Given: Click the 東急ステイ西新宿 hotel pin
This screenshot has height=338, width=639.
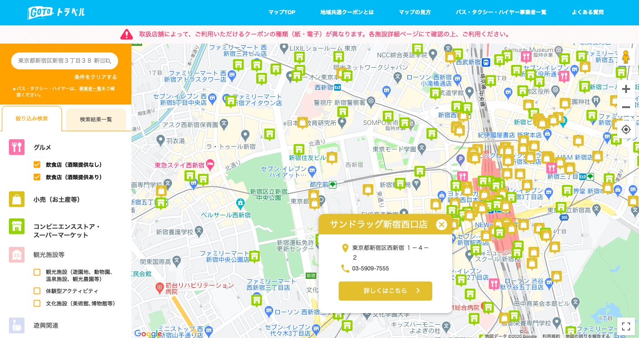Looking at the screenshot, I should (210, 165).
